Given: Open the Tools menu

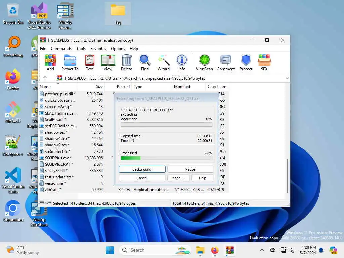Looking at the screenshot, I should coord(81,48).
